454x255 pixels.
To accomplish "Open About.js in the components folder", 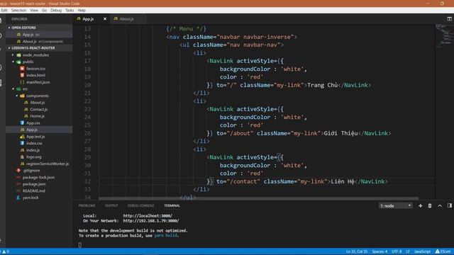I will tap(38, 102).
